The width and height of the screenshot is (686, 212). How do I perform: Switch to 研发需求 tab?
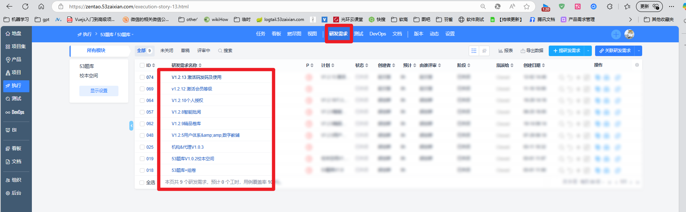click(338, 34)
